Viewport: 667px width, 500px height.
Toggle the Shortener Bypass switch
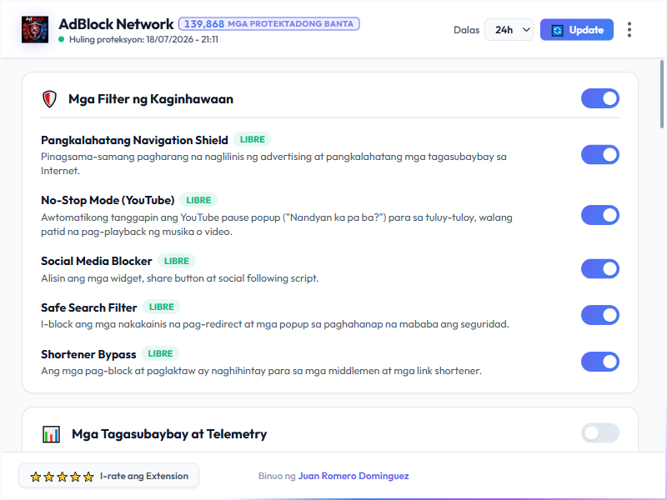click(599, 362)
